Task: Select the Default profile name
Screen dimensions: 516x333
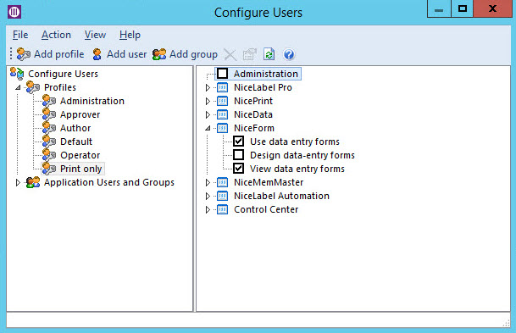Action: pyautogui.click(x=76, y=142)
